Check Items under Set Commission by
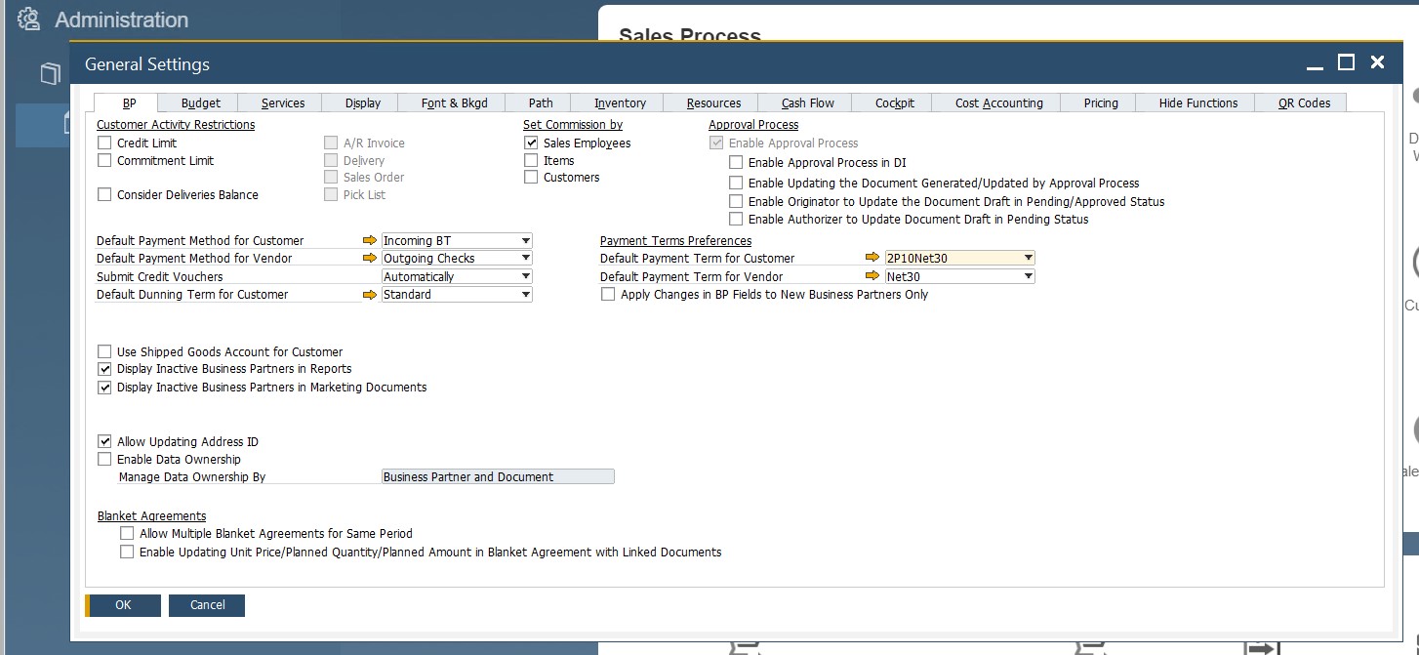1419x655 pixels. click(x=531, y=159)
